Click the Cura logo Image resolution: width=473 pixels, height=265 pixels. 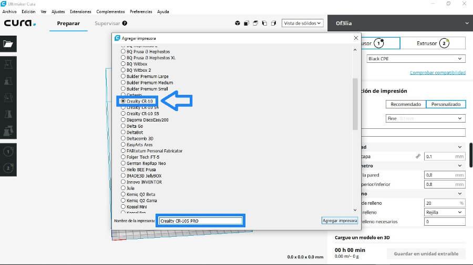pyautogui.click(x=20, y=23)
